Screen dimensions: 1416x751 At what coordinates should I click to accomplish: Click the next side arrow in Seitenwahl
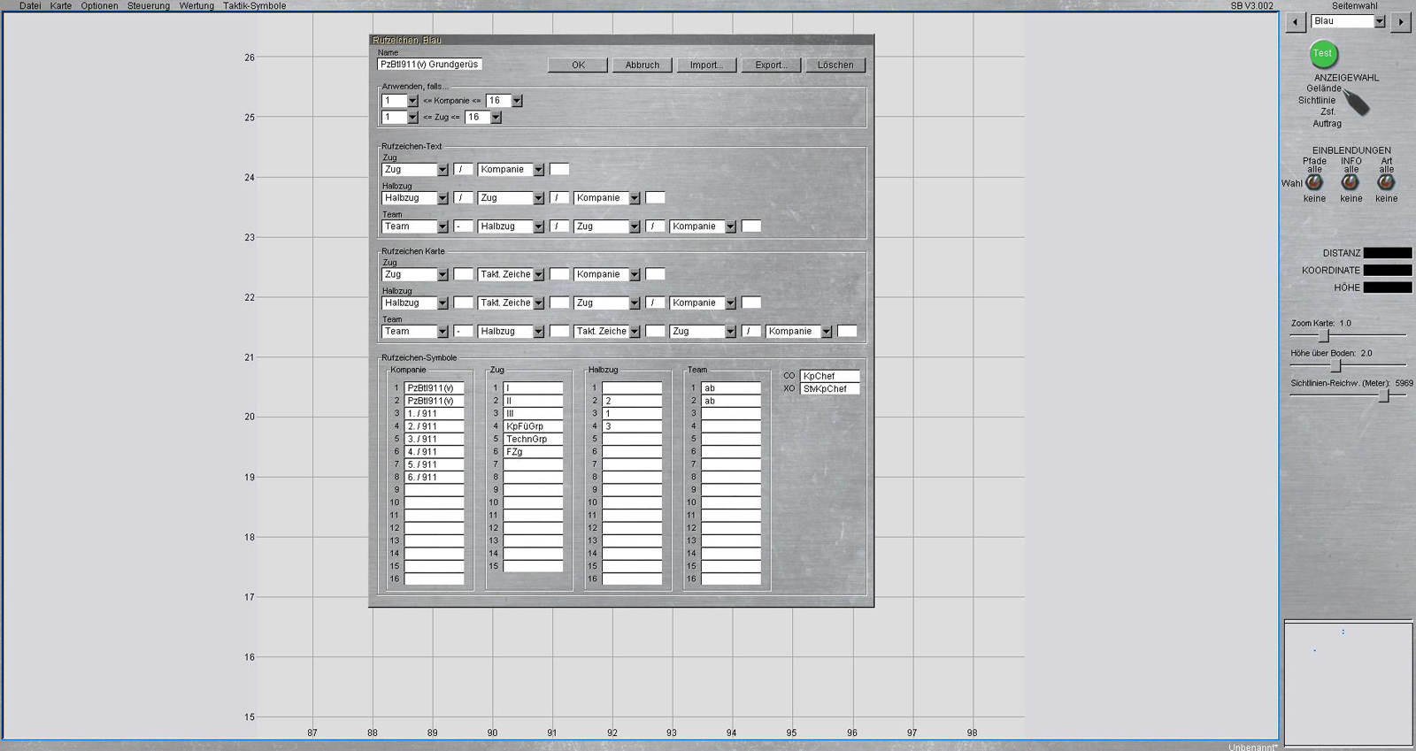pyautogui.click(x=1400, y=22)
